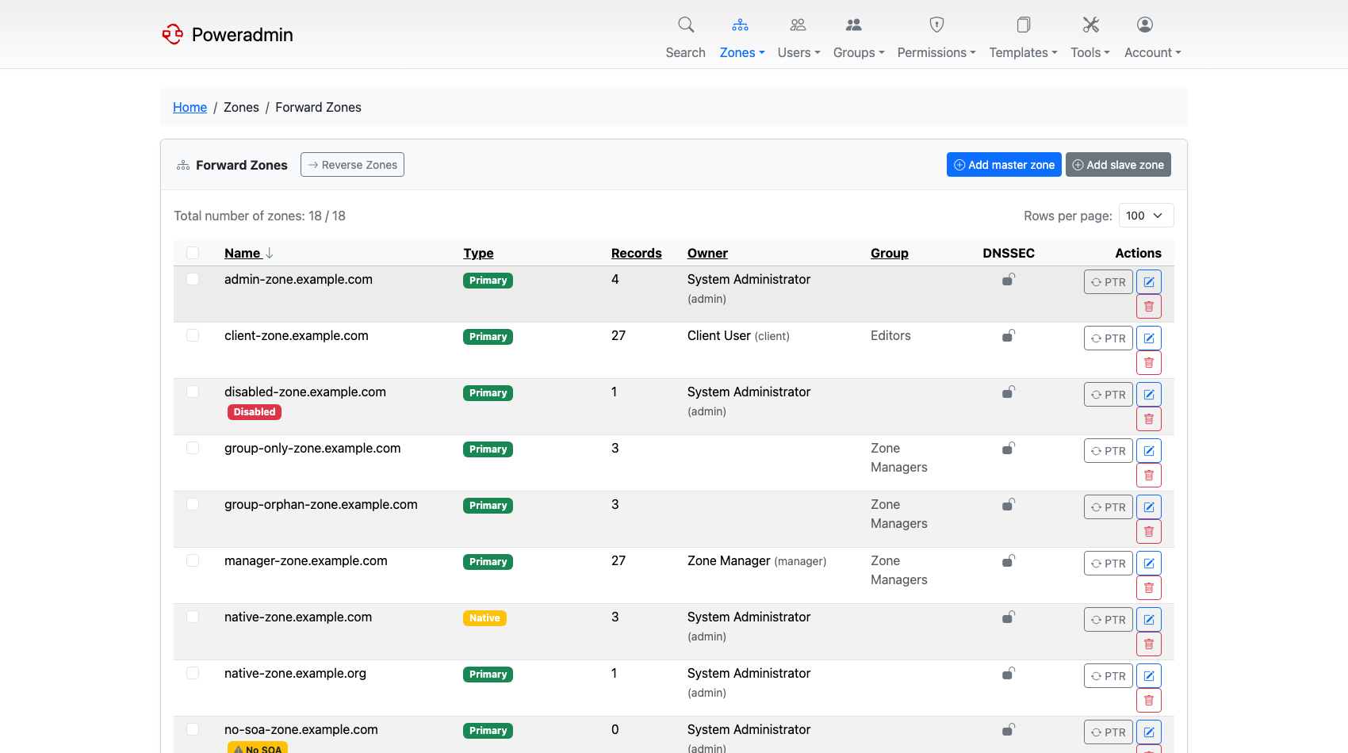The height and width of the screenshot is (753, 1348).
Task: Edit the manager-zone.example.com zone
Action: [x=1149, y=563]
